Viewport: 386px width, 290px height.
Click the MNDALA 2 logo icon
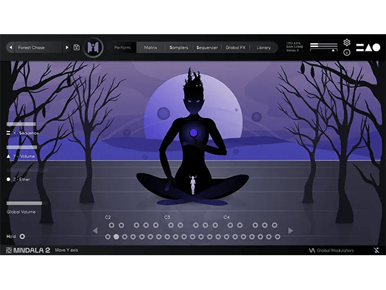(9, 250)
